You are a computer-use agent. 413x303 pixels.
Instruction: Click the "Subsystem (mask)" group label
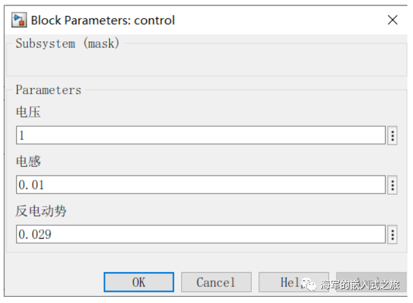67,44
